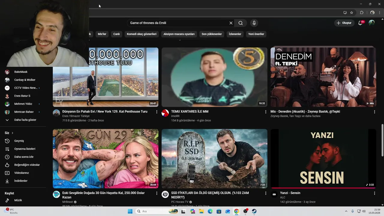Open the Mevtcan Bahav subscription
The width and height of the screenshot is (384, 216).
23,112
